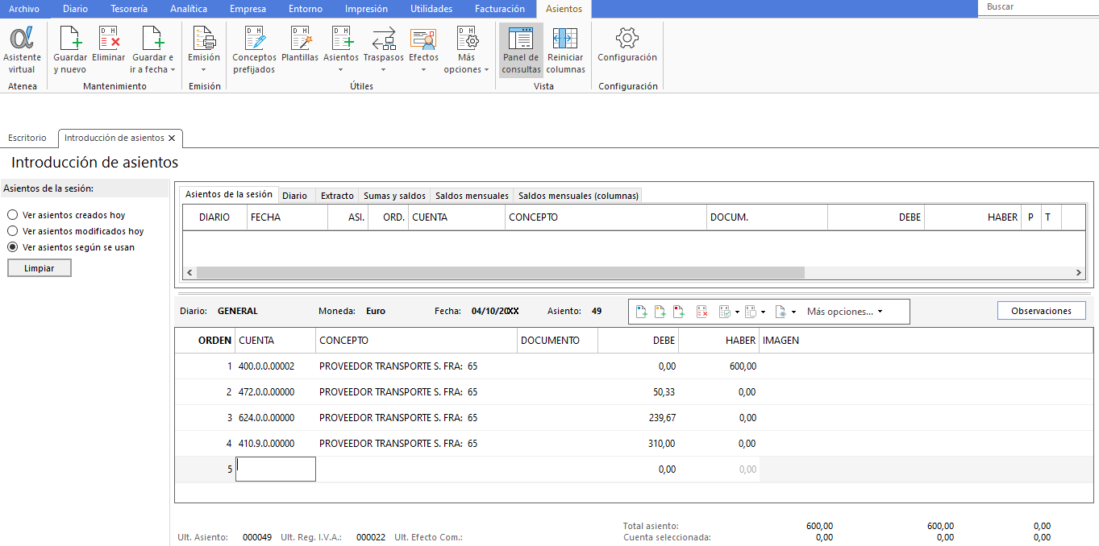Click the 239,67 DEBE value
The height and width of the screenshot is (546, 1099).
point(660,418)
